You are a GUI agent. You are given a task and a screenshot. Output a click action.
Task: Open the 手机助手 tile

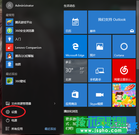pyautogui.click(x=100, y=71)
